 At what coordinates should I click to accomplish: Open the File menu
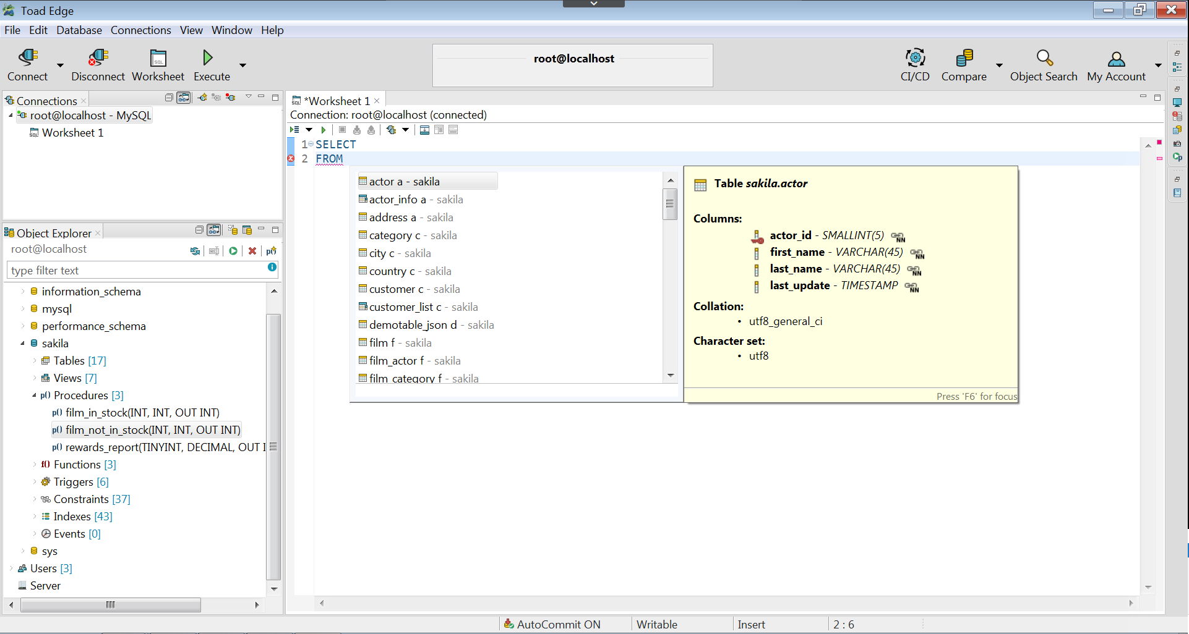pyautogui.click(x=12, y=30)
